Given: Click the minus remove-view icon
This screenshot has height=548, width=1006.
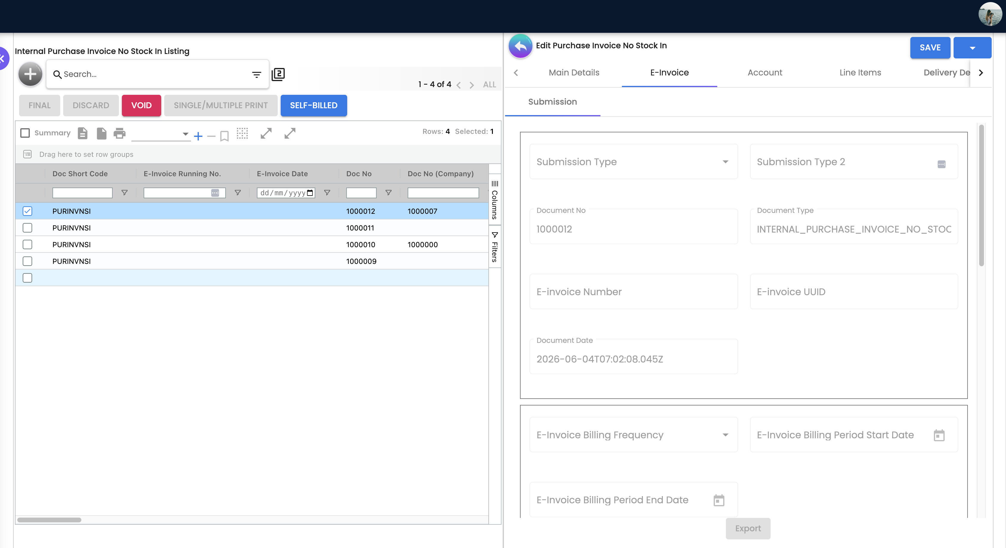Looking at the screenshot, I should (211, 136).
